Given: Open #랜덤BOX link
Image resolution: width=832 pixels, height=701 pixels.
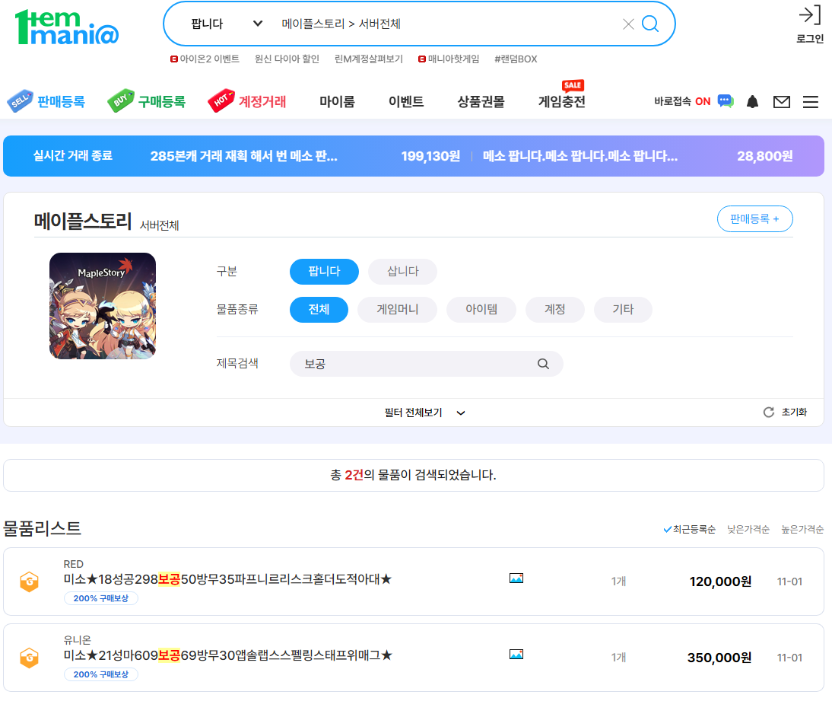Looking at the screenshot, I should pos(516,59).
